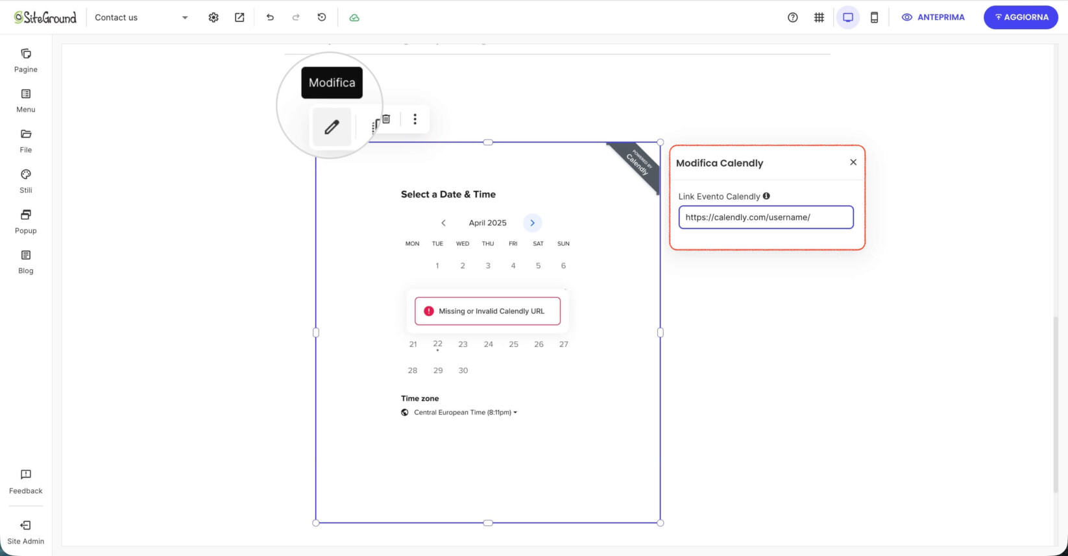Click the April 2025 month label
Viewport: 1068px width, 556px height.
point(488,223)
